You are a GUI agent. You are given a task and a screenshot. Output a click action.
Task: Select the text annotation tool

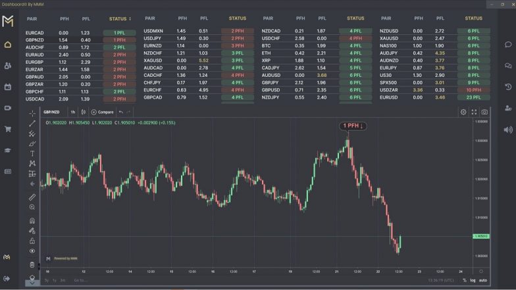point(32,154)
